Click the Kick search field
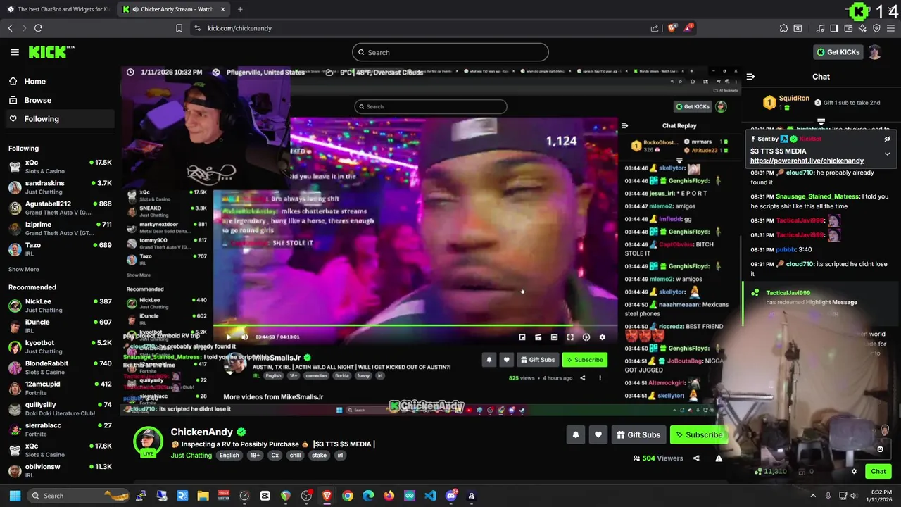 450,52
